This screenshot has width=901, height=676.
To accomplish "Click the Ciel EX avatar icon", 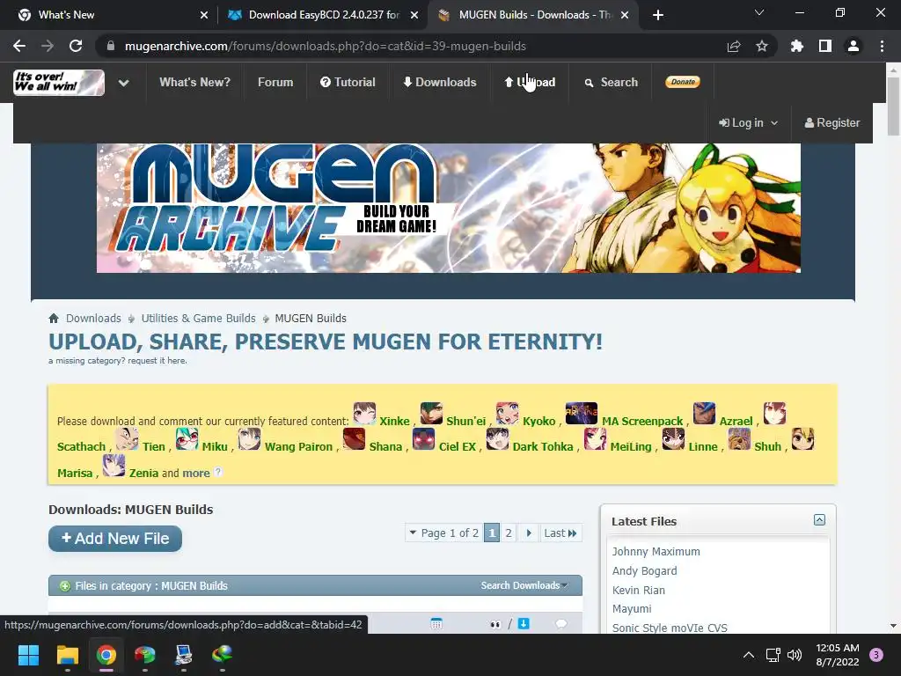I will 423,439.
